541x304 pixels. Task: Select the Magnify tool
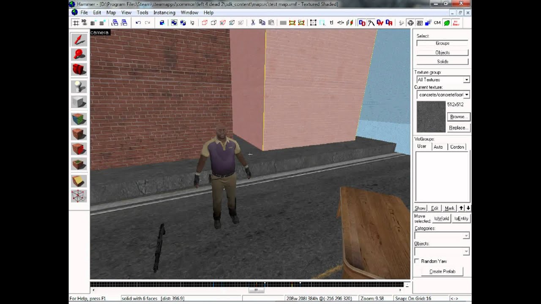[x=79, y=54]
